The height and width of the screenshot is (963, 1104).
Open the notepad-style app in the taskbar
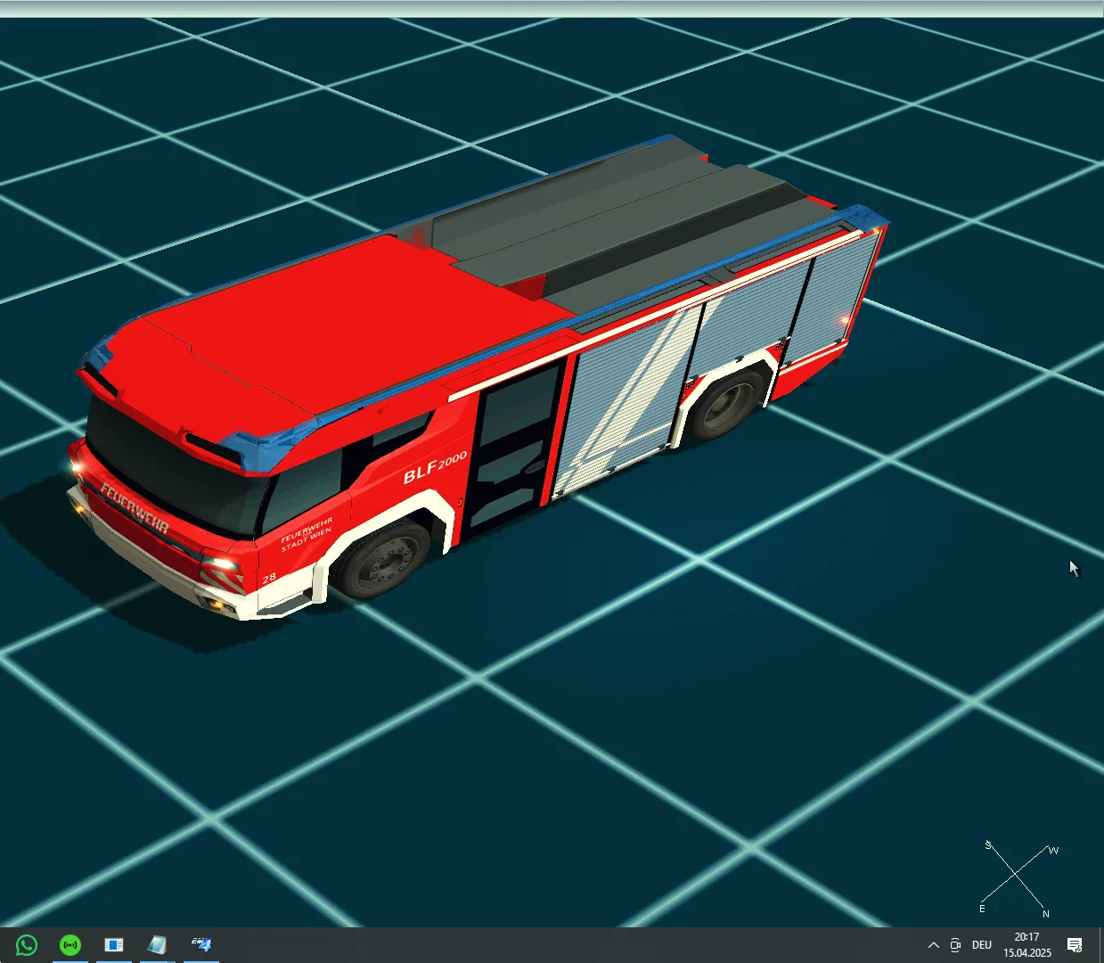[158, 944]
